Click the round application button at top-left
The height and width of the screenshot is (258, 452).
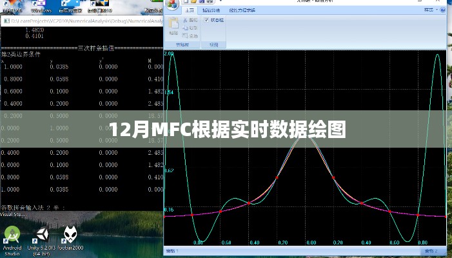pos(172,5)
